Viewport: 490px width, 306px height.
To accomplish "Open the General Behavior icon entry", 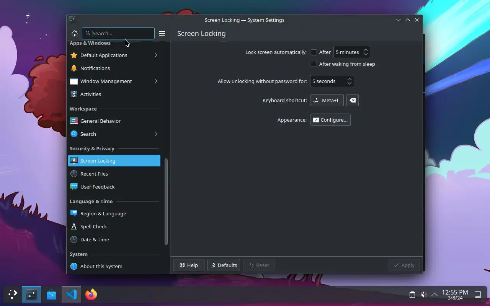I will (74, 121).
